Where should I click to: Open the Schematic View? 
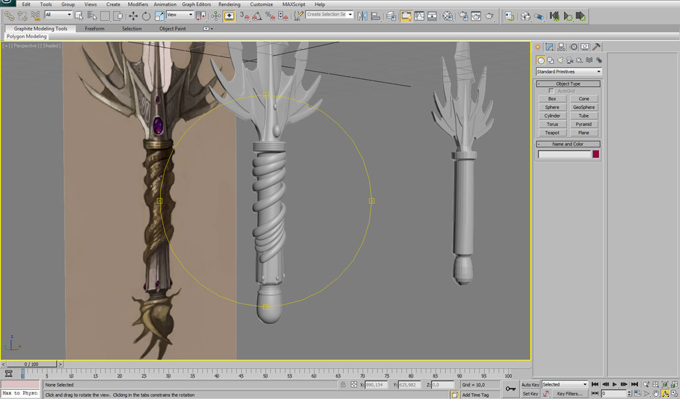pos(432,16)
